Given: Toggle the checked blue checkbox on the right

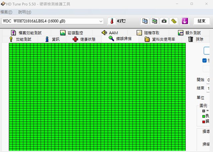Looking at the screenshot, I should 204,60.
